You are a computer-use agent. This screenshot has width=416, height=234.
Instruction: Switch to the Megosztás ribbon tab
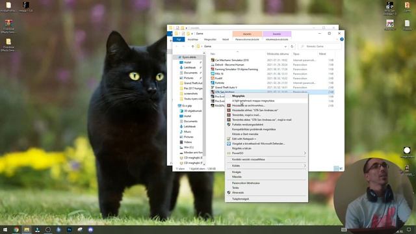[210, 40]
